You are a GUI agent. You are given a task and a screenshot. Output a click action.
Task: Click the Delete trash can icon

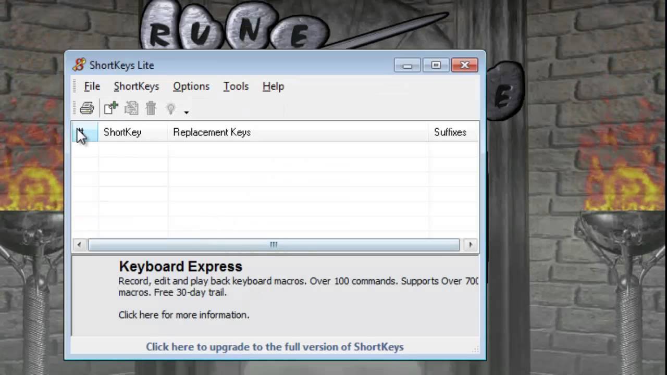click(151, 108)
